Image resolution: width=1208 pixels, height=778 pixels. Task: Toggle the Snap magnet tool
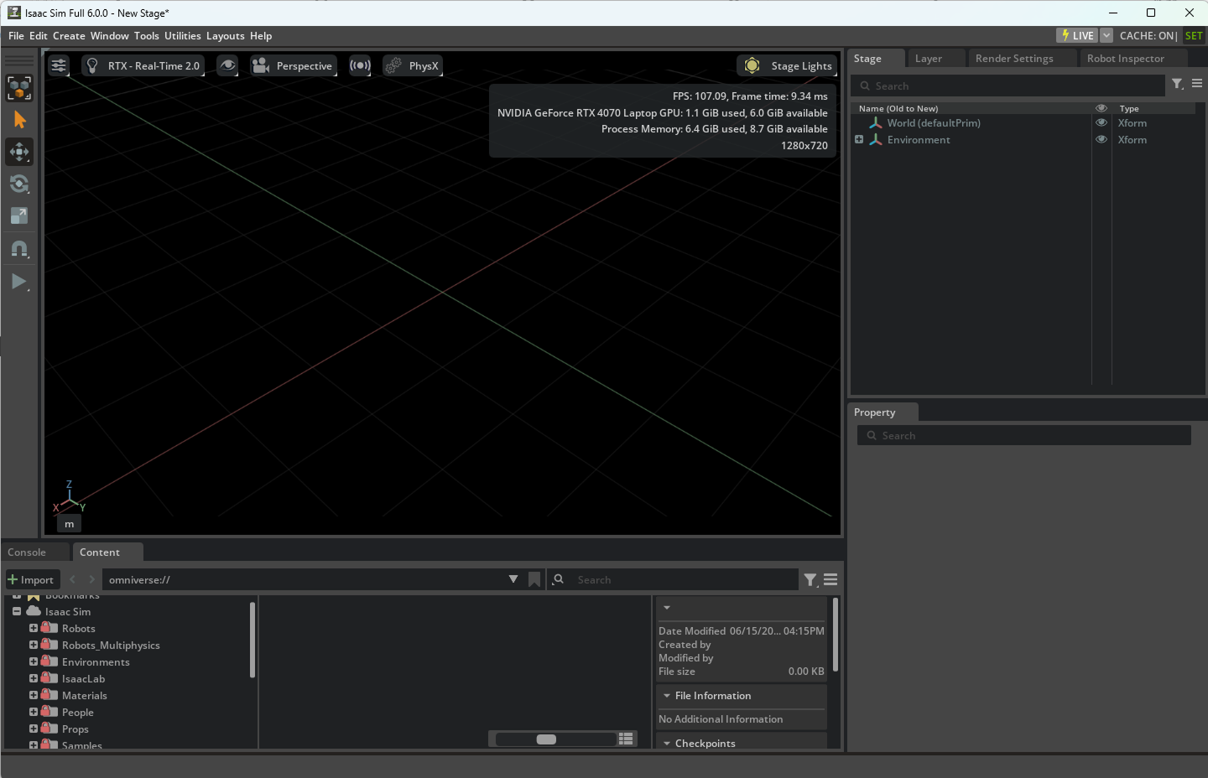click(x=19, y=249)
